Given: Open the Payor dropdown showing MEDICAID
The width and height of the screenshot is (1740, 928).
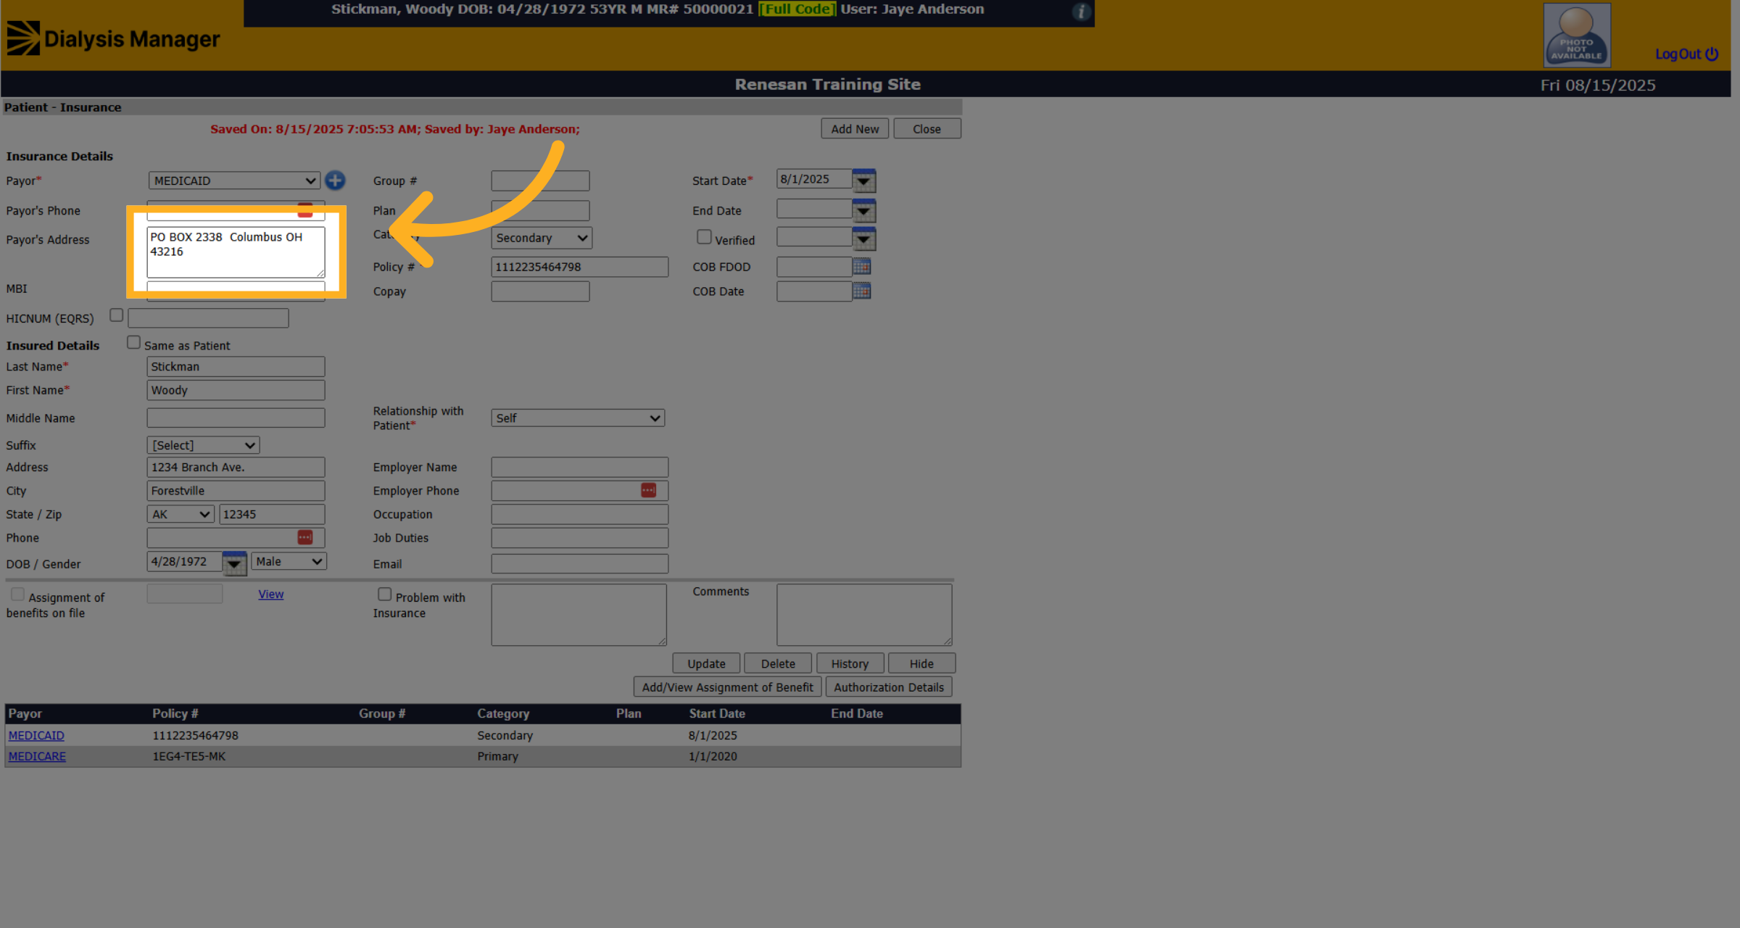Looking at the screenshot, I should tap(234, 181).
